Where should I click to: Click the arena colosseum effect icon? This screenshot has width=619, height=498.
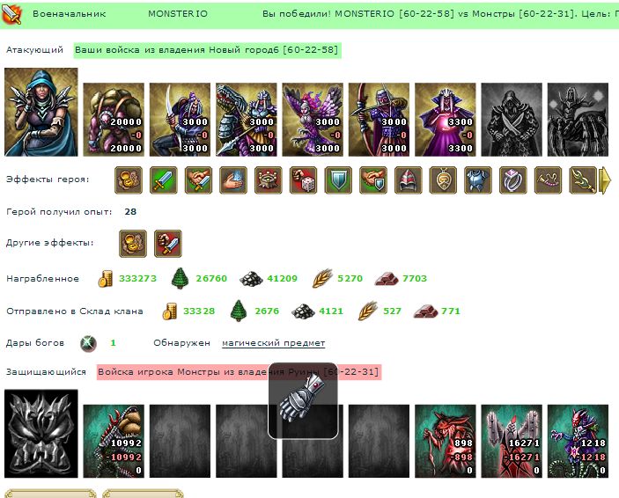click(x=269, y=180)
